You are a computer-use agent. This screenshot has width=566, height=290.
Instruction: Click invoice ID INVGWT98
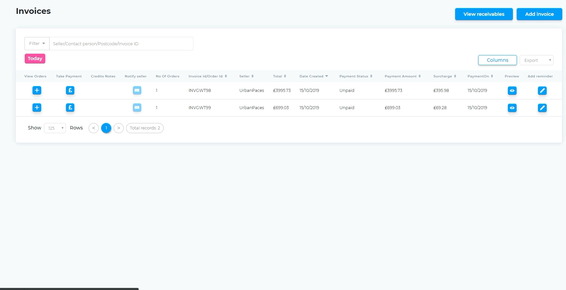[x=200, y=91]
